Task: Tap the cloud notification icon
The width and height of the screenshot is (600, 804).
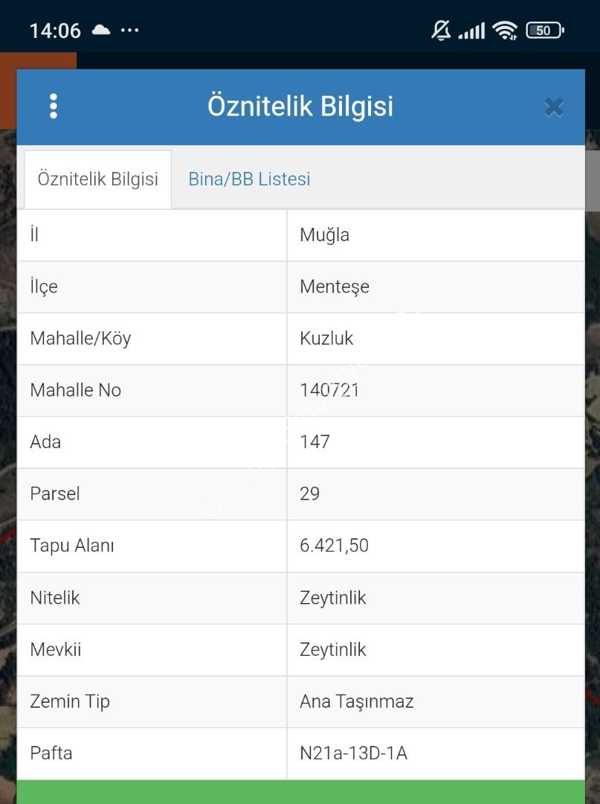Action: (x=101, y=31)
